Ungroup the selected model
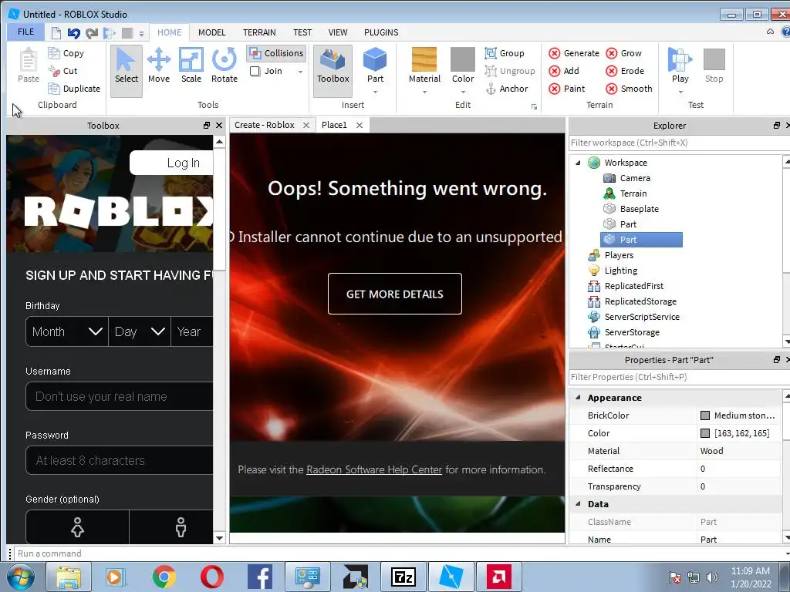This screenshot has height=592, width=790. (x=510, y=71)
